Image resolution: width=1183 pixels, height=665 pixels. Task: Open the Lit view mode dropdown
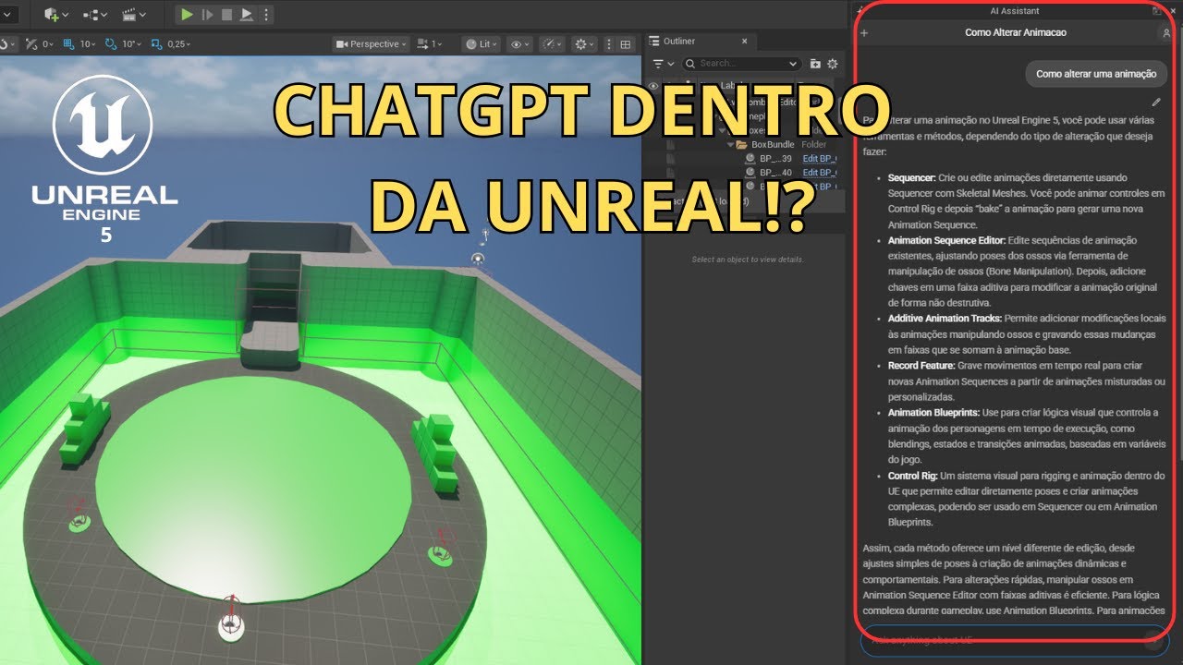pos(481,43)
